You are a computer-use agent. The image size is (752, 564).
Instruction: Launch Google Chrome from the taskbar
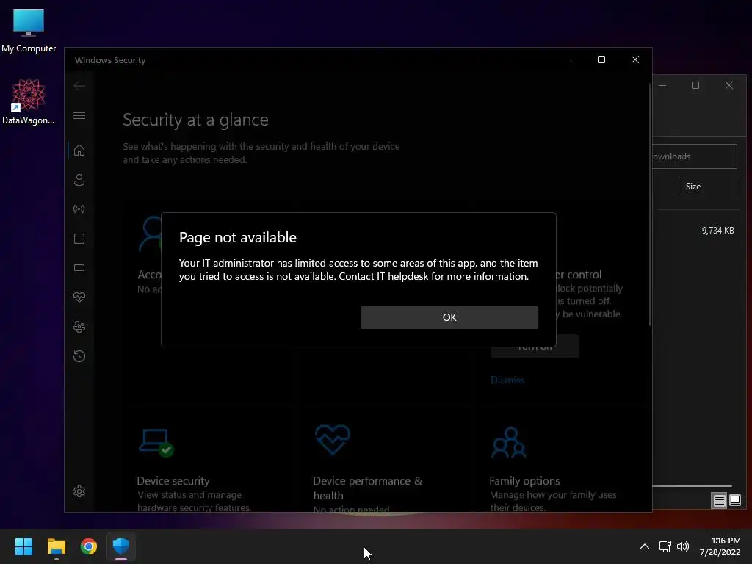(89, 546)
